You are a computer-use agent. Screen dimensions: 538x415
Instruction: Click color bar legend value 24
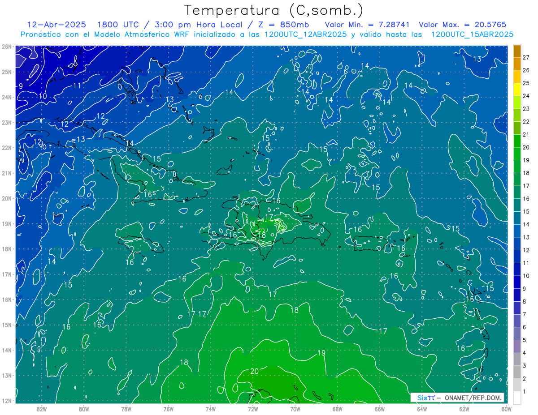coord(526,96)
